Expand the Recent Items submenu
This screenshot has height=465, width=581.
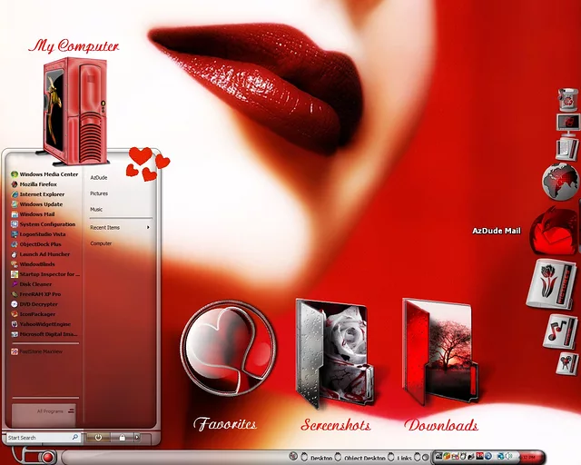point(120,227)
